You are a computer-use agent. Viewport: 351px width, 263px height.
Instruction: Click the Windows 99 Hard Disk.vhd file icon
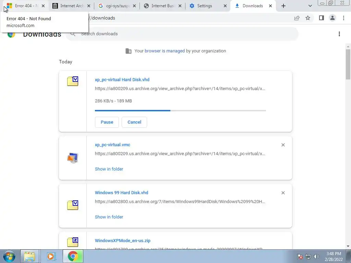click(x=73, y=205)
